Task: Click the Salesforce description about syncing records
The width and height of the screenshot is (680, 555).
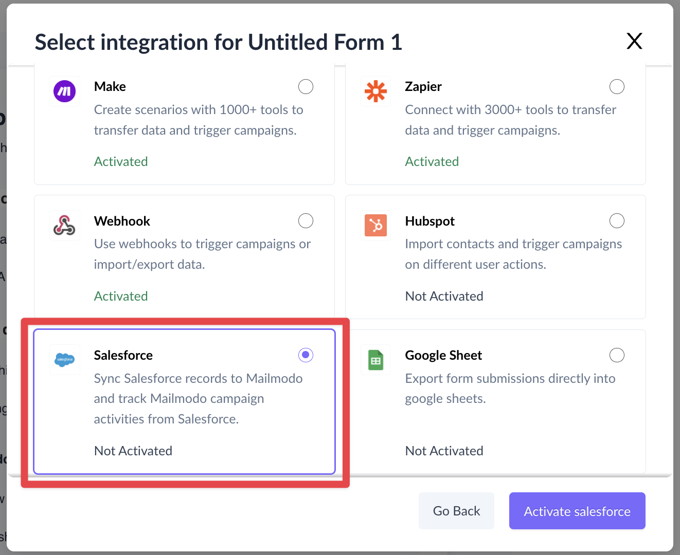Action: 198,399
